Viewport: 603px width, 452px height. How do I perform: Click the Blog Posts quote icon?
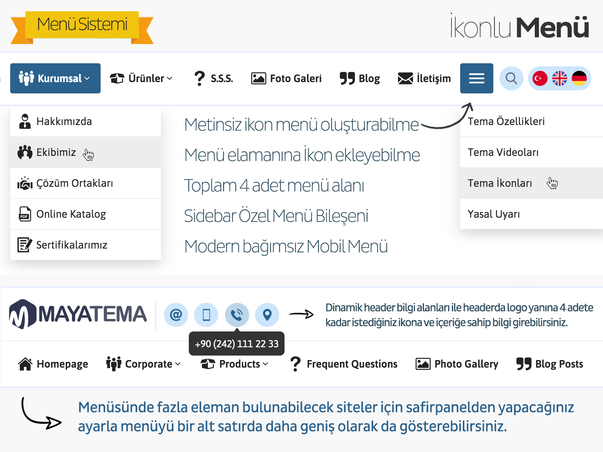pyautogui.click(x=524, y=364)
